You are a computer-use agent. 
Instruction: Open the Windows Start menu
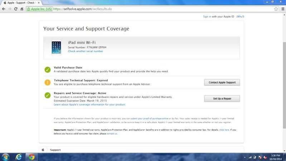(x=5, y=157)
